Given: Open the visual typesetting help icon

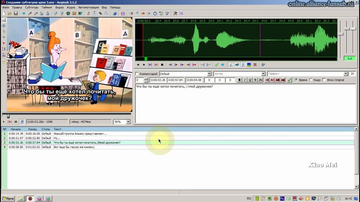Looking at the screenshot, I should [x=4, y=62].
